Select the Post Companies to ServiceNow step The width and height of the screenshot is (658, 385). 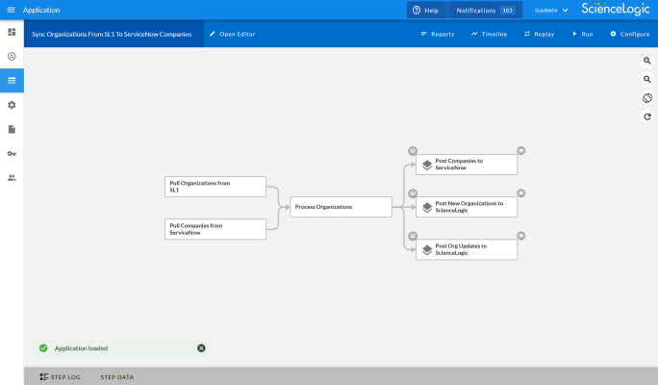tap(467, 165)
